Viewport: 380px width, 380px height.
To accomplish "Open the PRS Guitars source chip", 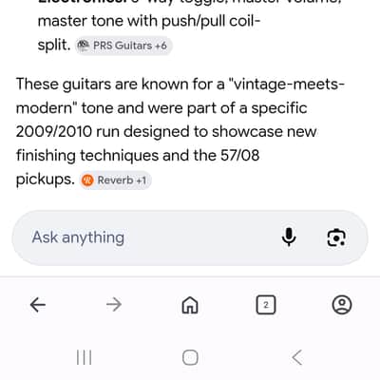I will 123,46.
